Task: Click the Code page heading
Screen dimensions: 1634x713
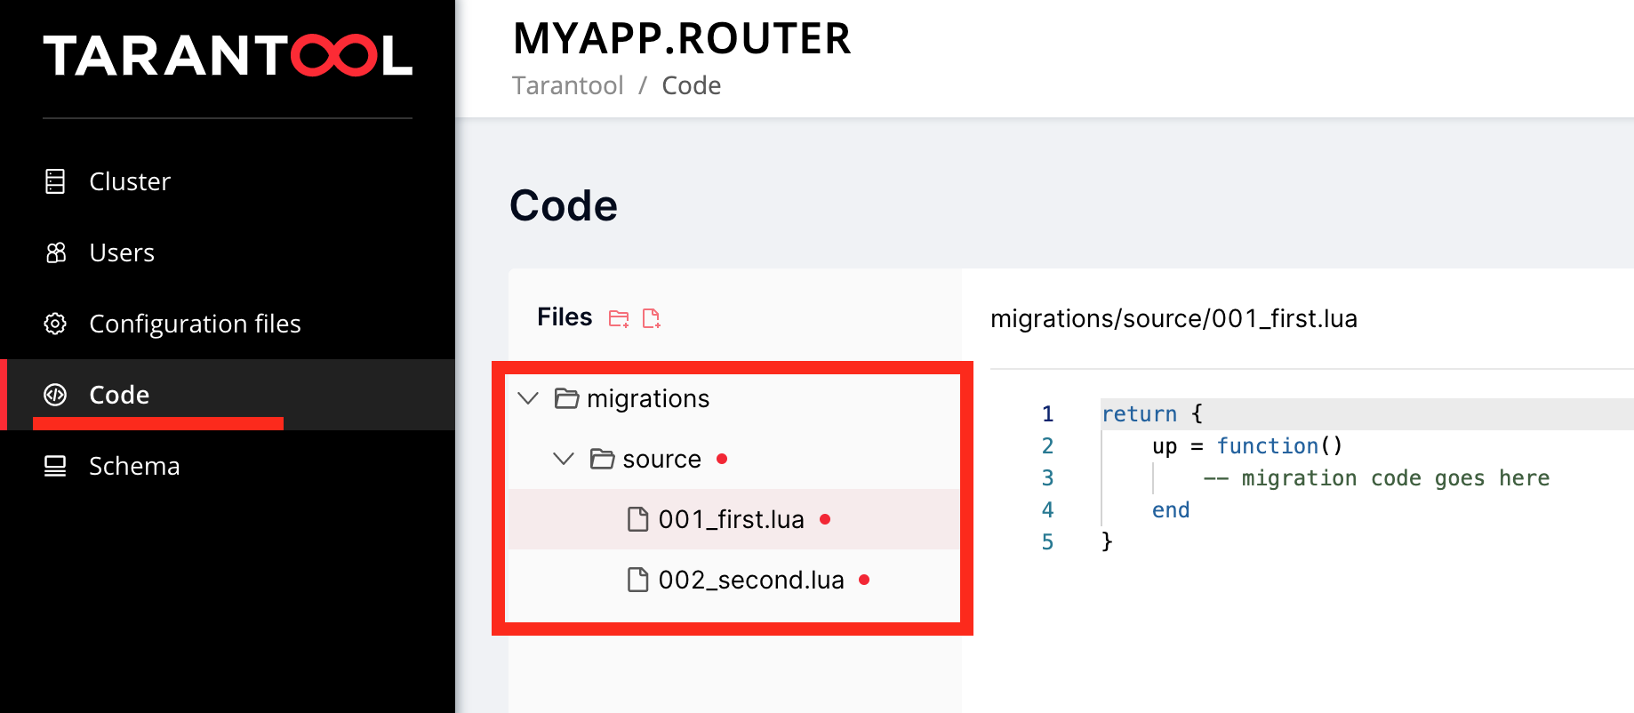Action: (x=564, y=206)
